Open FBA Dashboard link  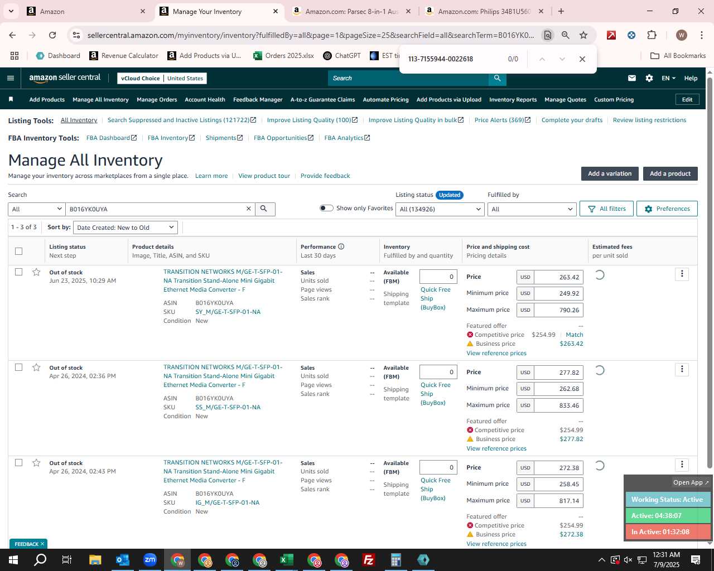point(112,138)
